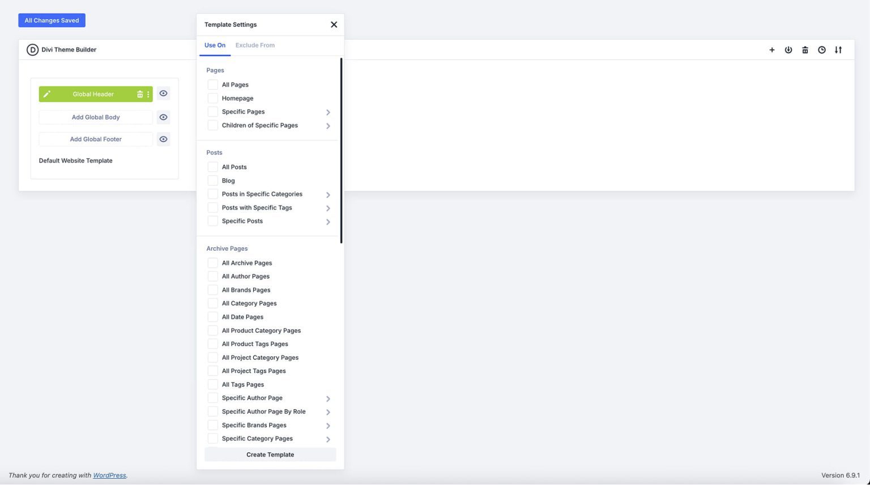Expand the Specific Author Page chevron
The width and height of the screenshot is (870, 485).
click(328, 398)
